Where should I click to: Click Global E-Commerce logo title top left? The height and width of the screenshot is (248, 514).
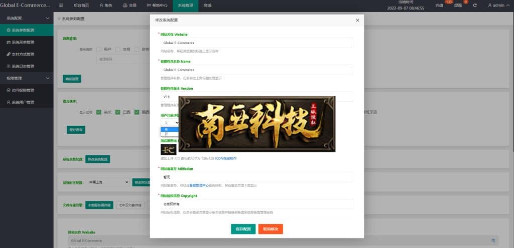[x=25, y=6]
